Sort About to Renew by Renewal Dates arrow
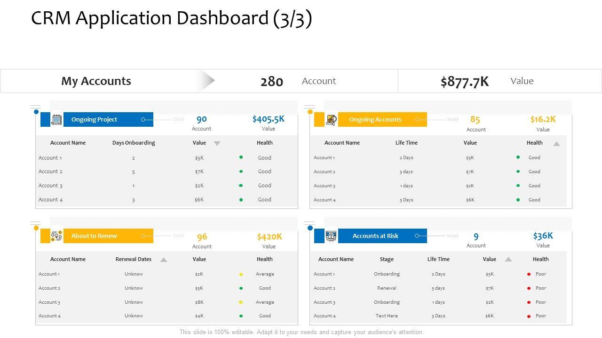602x338 pixels. pyautogui.click(x=164, y=260)
